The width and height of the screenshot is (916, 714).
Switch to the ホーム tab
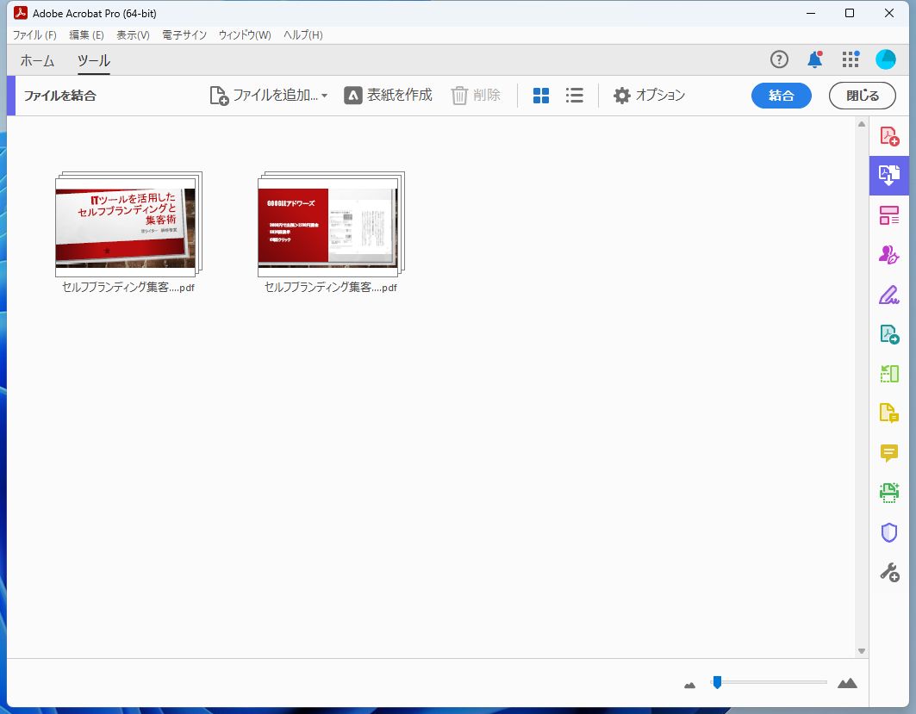tap(36, 61)
